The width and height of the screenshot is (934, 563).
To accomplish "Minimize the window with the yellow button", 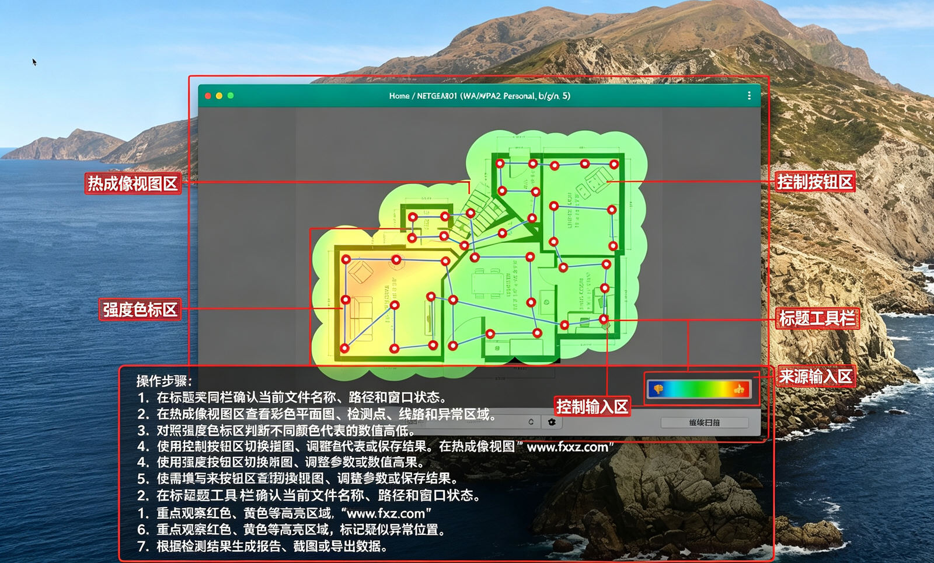I will (x=219, y=96).
